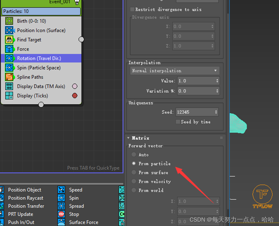Viewport: 279px width, 226px height.
Task: Select the Birth operator icon
Action: [9, 21]
